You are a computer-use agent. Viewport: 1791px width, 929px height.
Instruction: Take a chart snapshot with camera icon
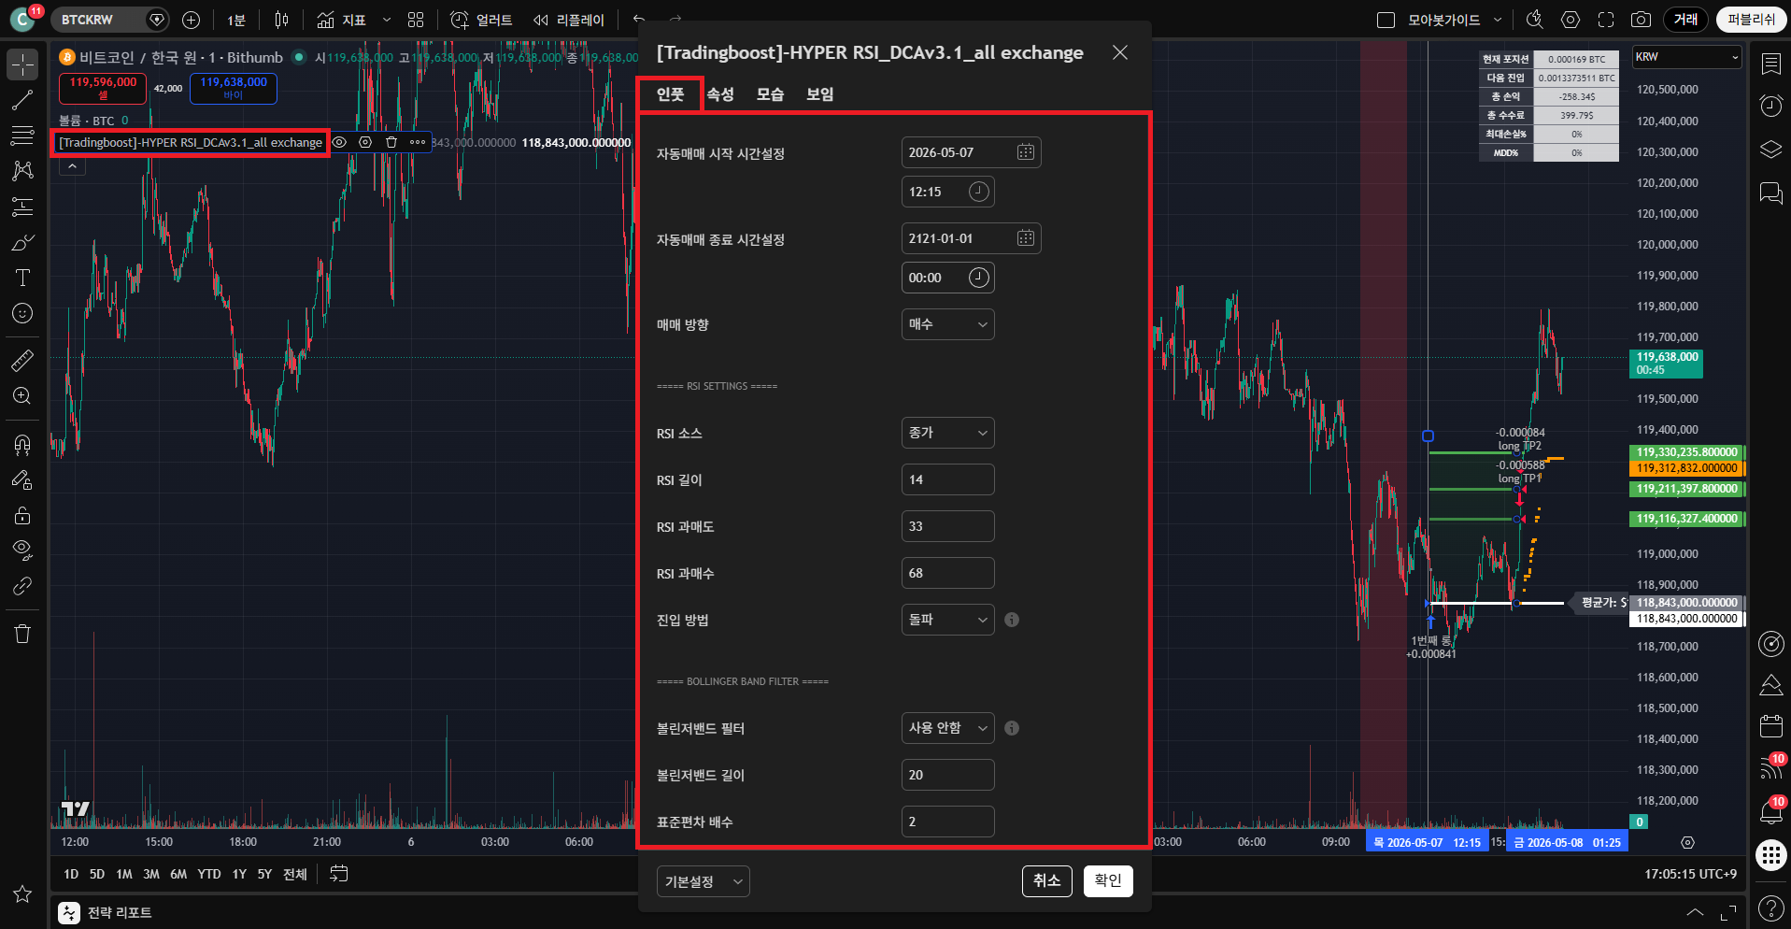tap(1641, 20)
